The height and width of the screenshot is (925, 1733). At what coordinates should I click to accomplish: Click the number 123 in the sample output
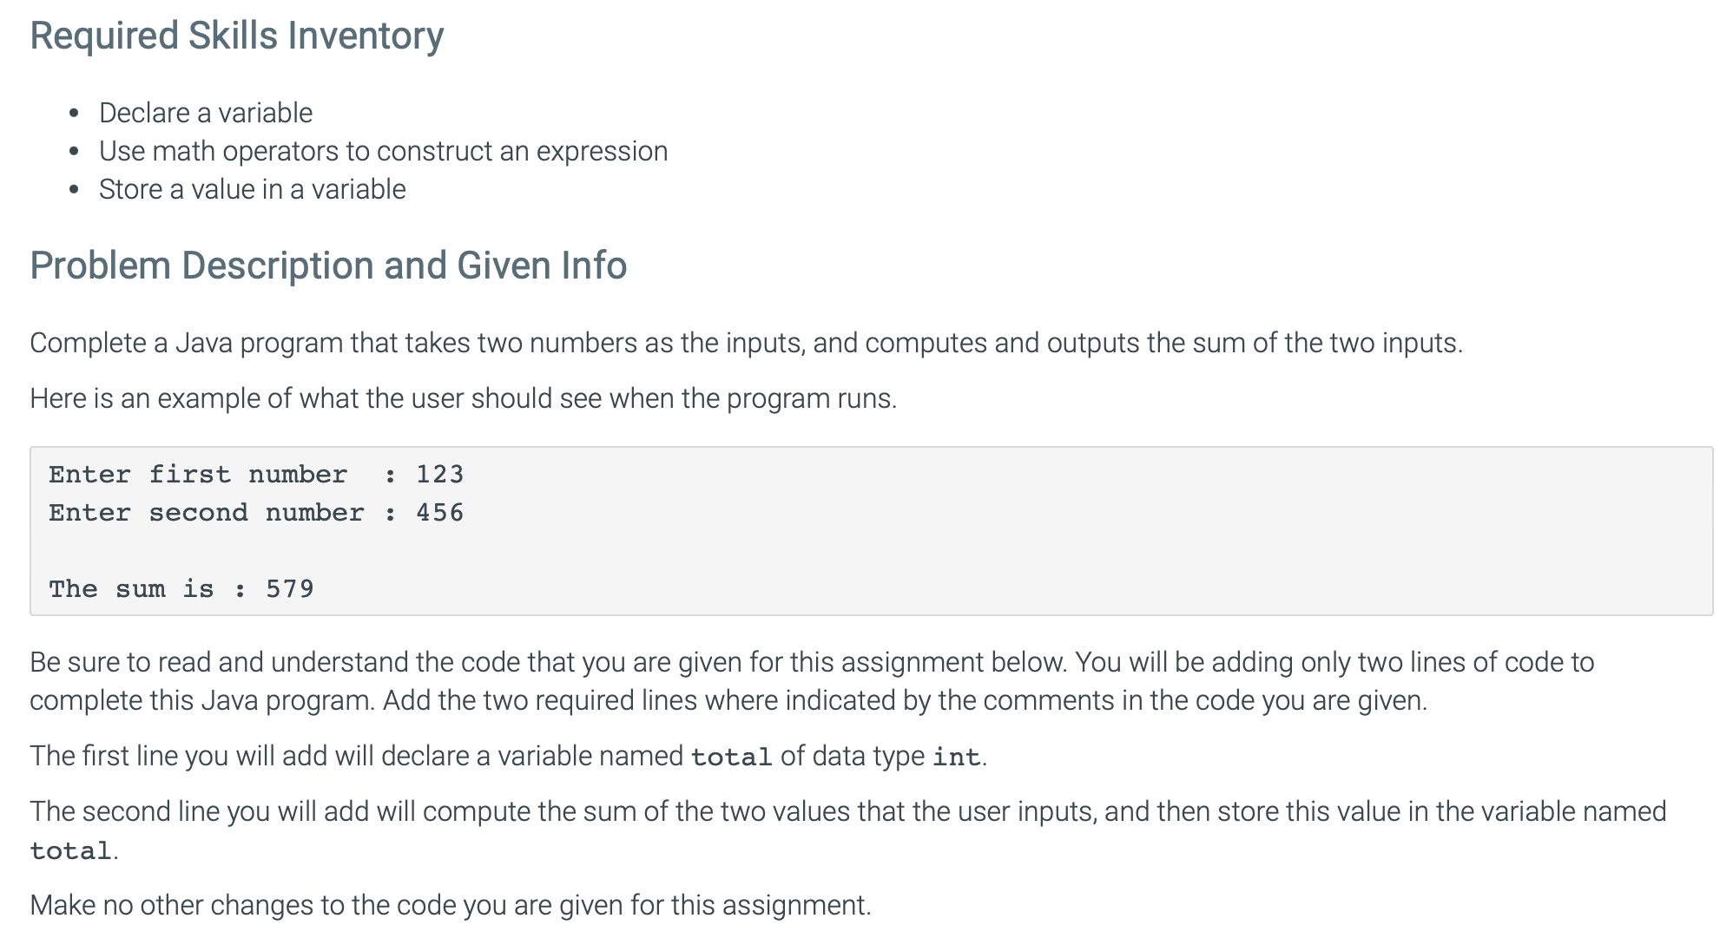pyautogui.click(x=440, y=475)
